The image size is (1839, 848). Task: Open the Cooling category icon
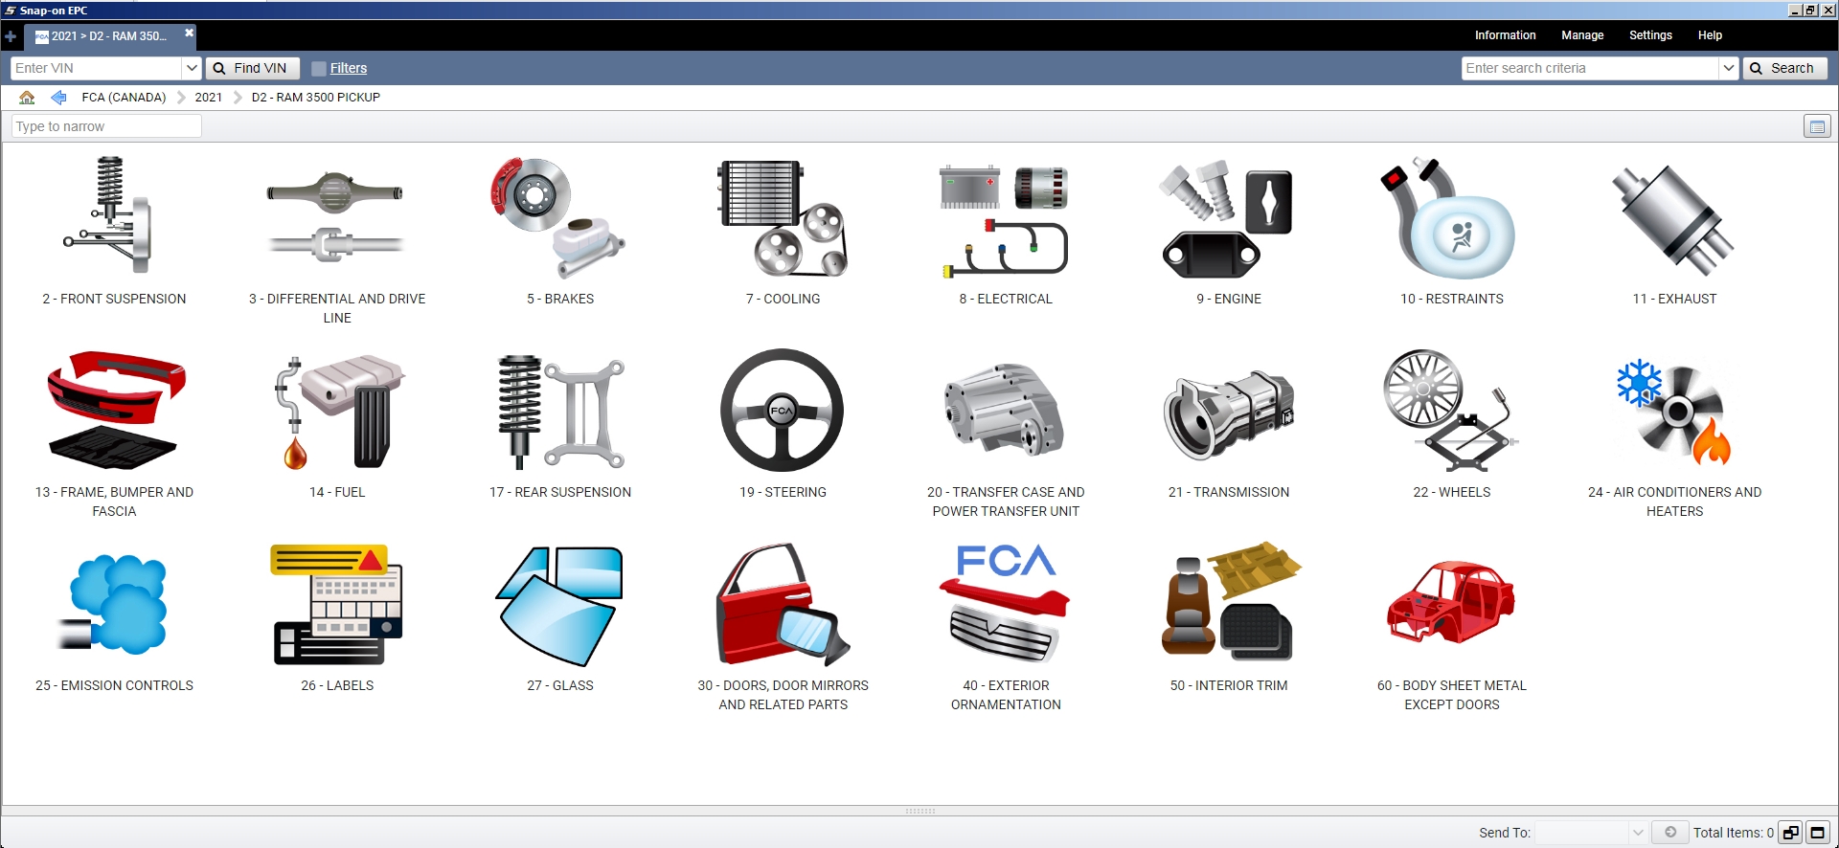click(x=783, y=217)
